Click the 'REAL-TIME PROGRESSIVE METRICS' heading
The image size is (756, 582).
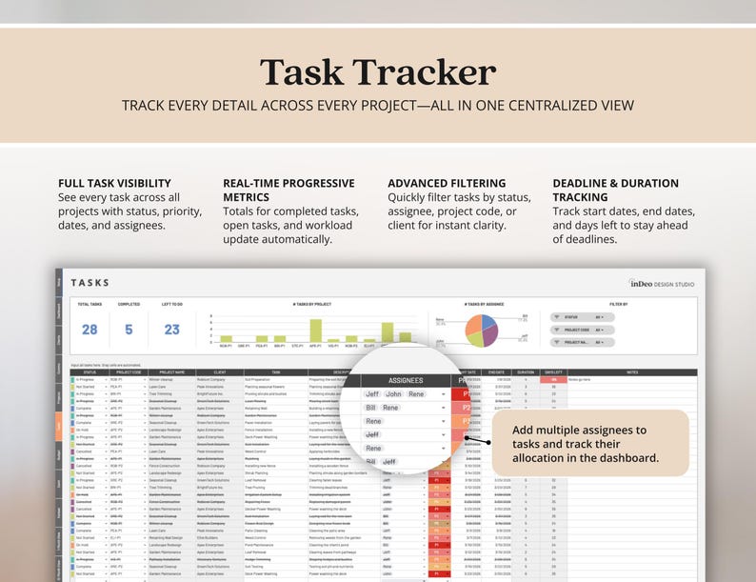coord(288,190)
